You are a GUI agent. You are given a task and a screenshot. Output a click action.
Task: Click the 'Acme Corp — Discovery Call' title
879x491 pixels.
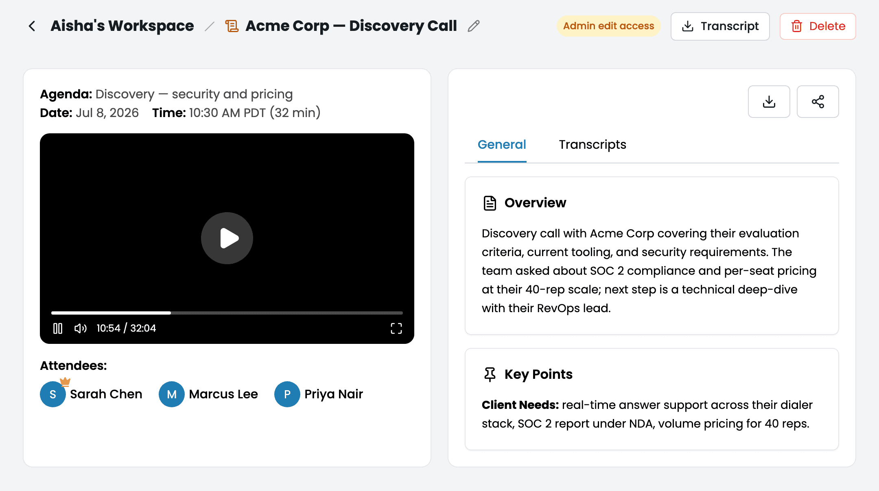coord(351,26)
